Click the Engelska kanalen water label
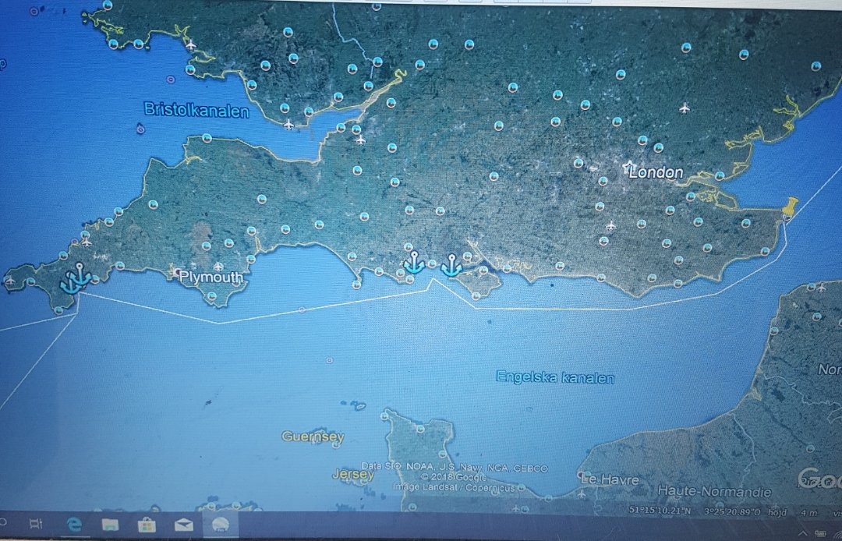Screen dimensions: 842x541 coord(554,378)
